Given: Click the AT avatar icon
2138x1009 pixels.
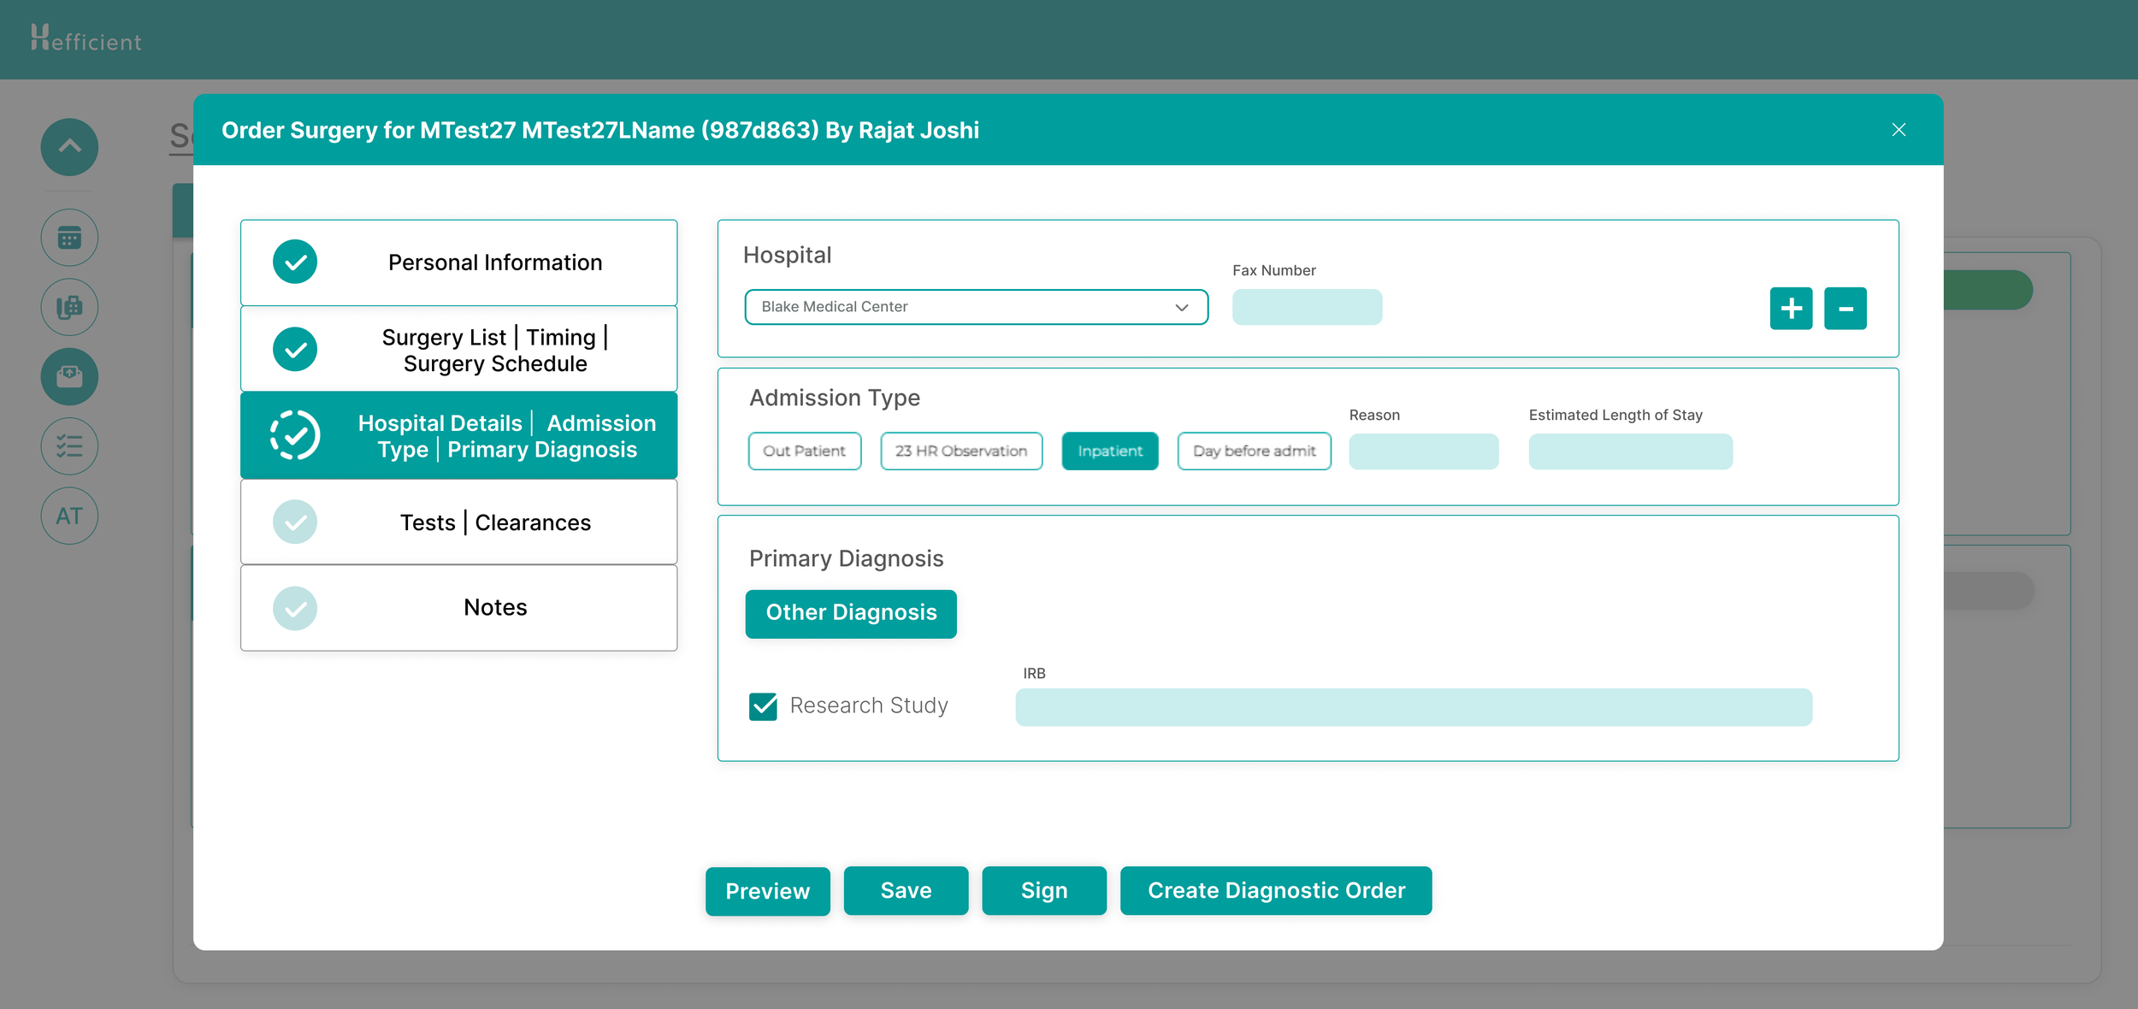Looking at the screenshot, I should click(69, 516).
